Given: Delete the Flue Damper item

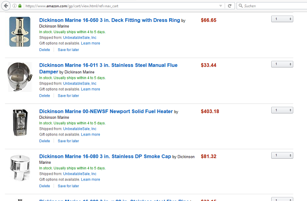Looking at the screenshot, I should click(x=45, y=96).
